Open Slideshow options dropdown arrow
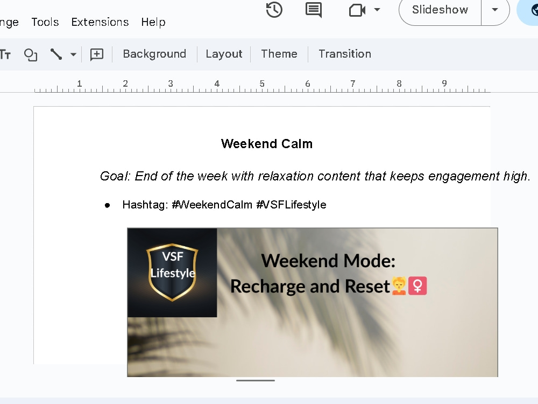 495,10
